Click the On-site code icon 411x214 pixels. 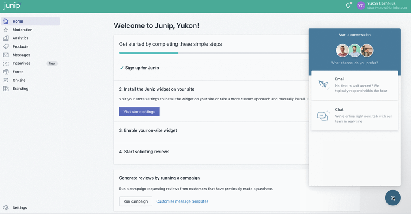click(x=6, y=80)
